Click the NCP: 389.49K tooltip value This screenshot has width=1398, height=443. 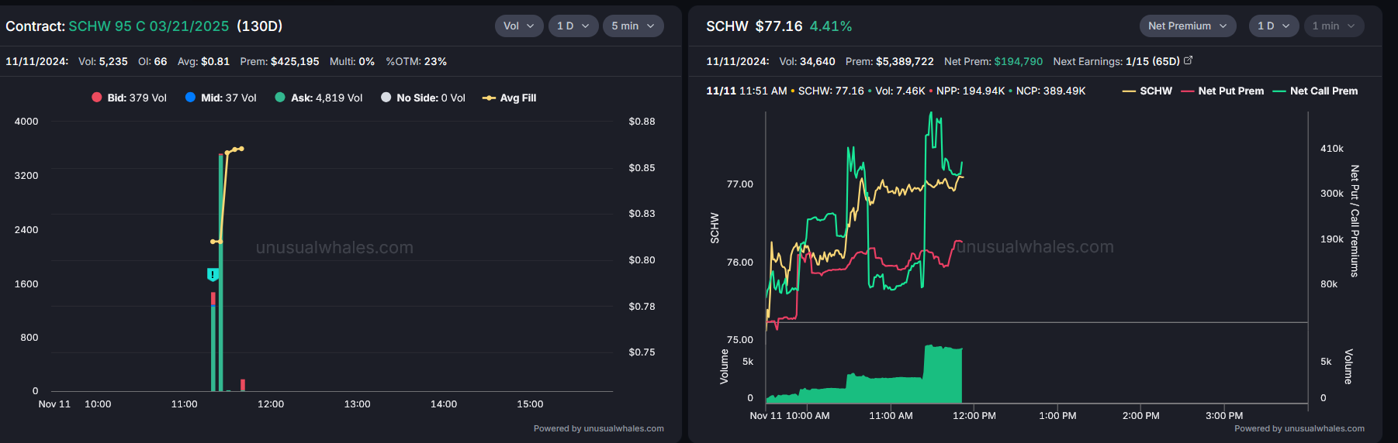click(x=1051, y=91)
